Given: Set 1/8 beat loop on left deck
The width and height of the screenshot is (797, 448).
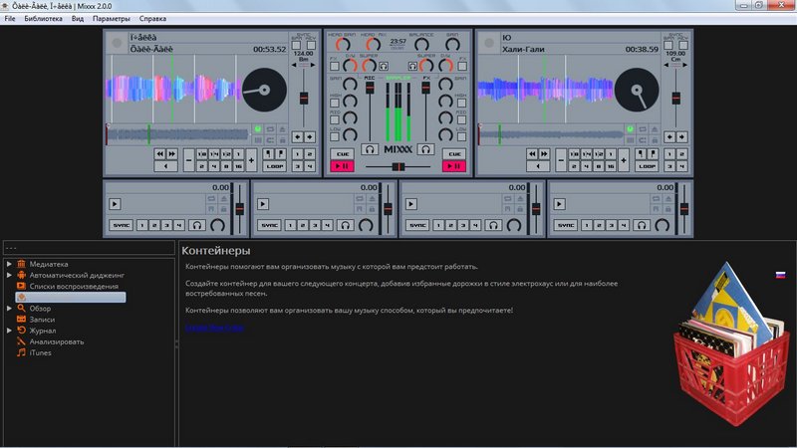Looking at the screenshot, I should [x=202, y=154].
